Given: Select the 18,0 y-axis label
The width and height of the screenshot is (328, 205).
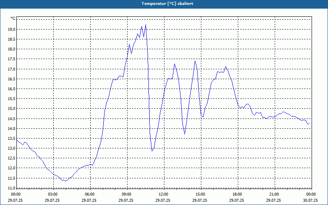Looking at the screenshot, I should pyautogui.click(x=11, y=49).
